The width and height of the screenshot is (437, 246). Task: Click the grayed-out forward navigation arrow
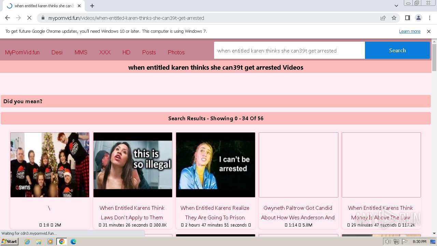click(18, 18)
